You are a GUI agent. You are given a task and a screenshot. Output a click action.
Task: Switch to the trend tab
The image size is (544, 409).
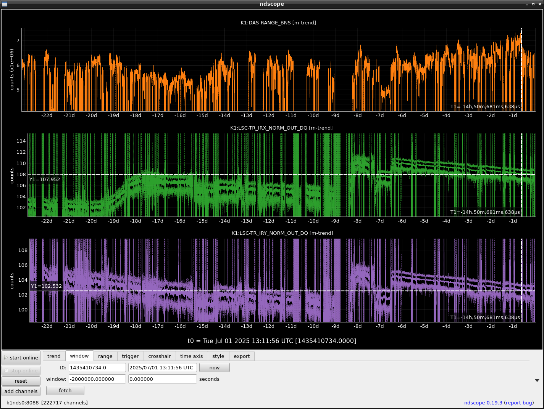click(x=54, y=356)
